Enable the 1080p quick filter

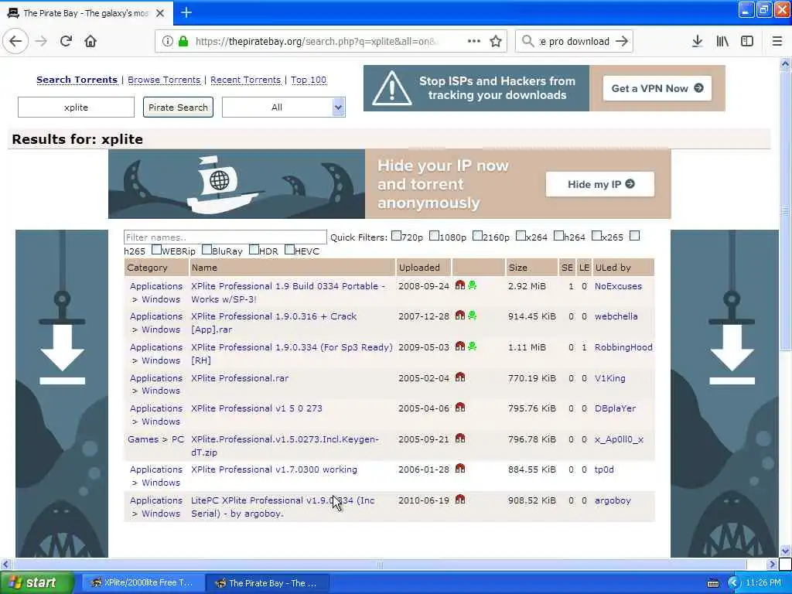click(x=435, y=236)
